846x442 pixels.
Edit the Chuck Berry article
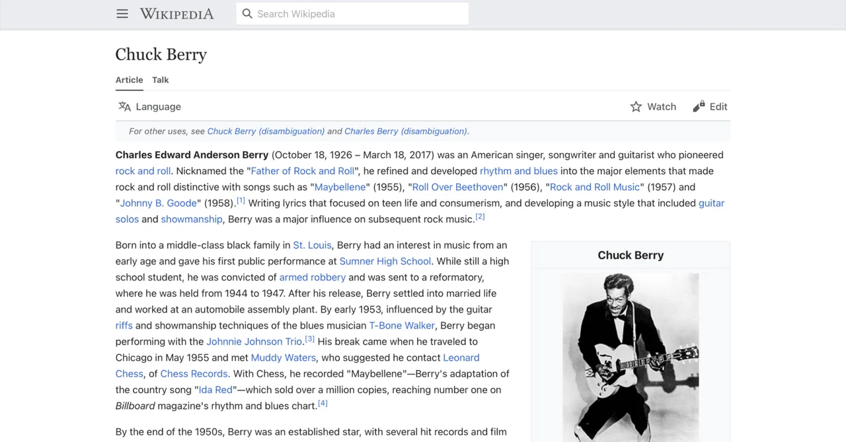(710, 106)
